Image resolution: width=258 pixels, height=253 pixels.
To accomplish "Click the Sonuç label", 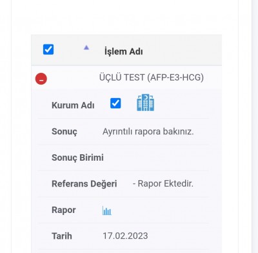I will pos(64,132).
